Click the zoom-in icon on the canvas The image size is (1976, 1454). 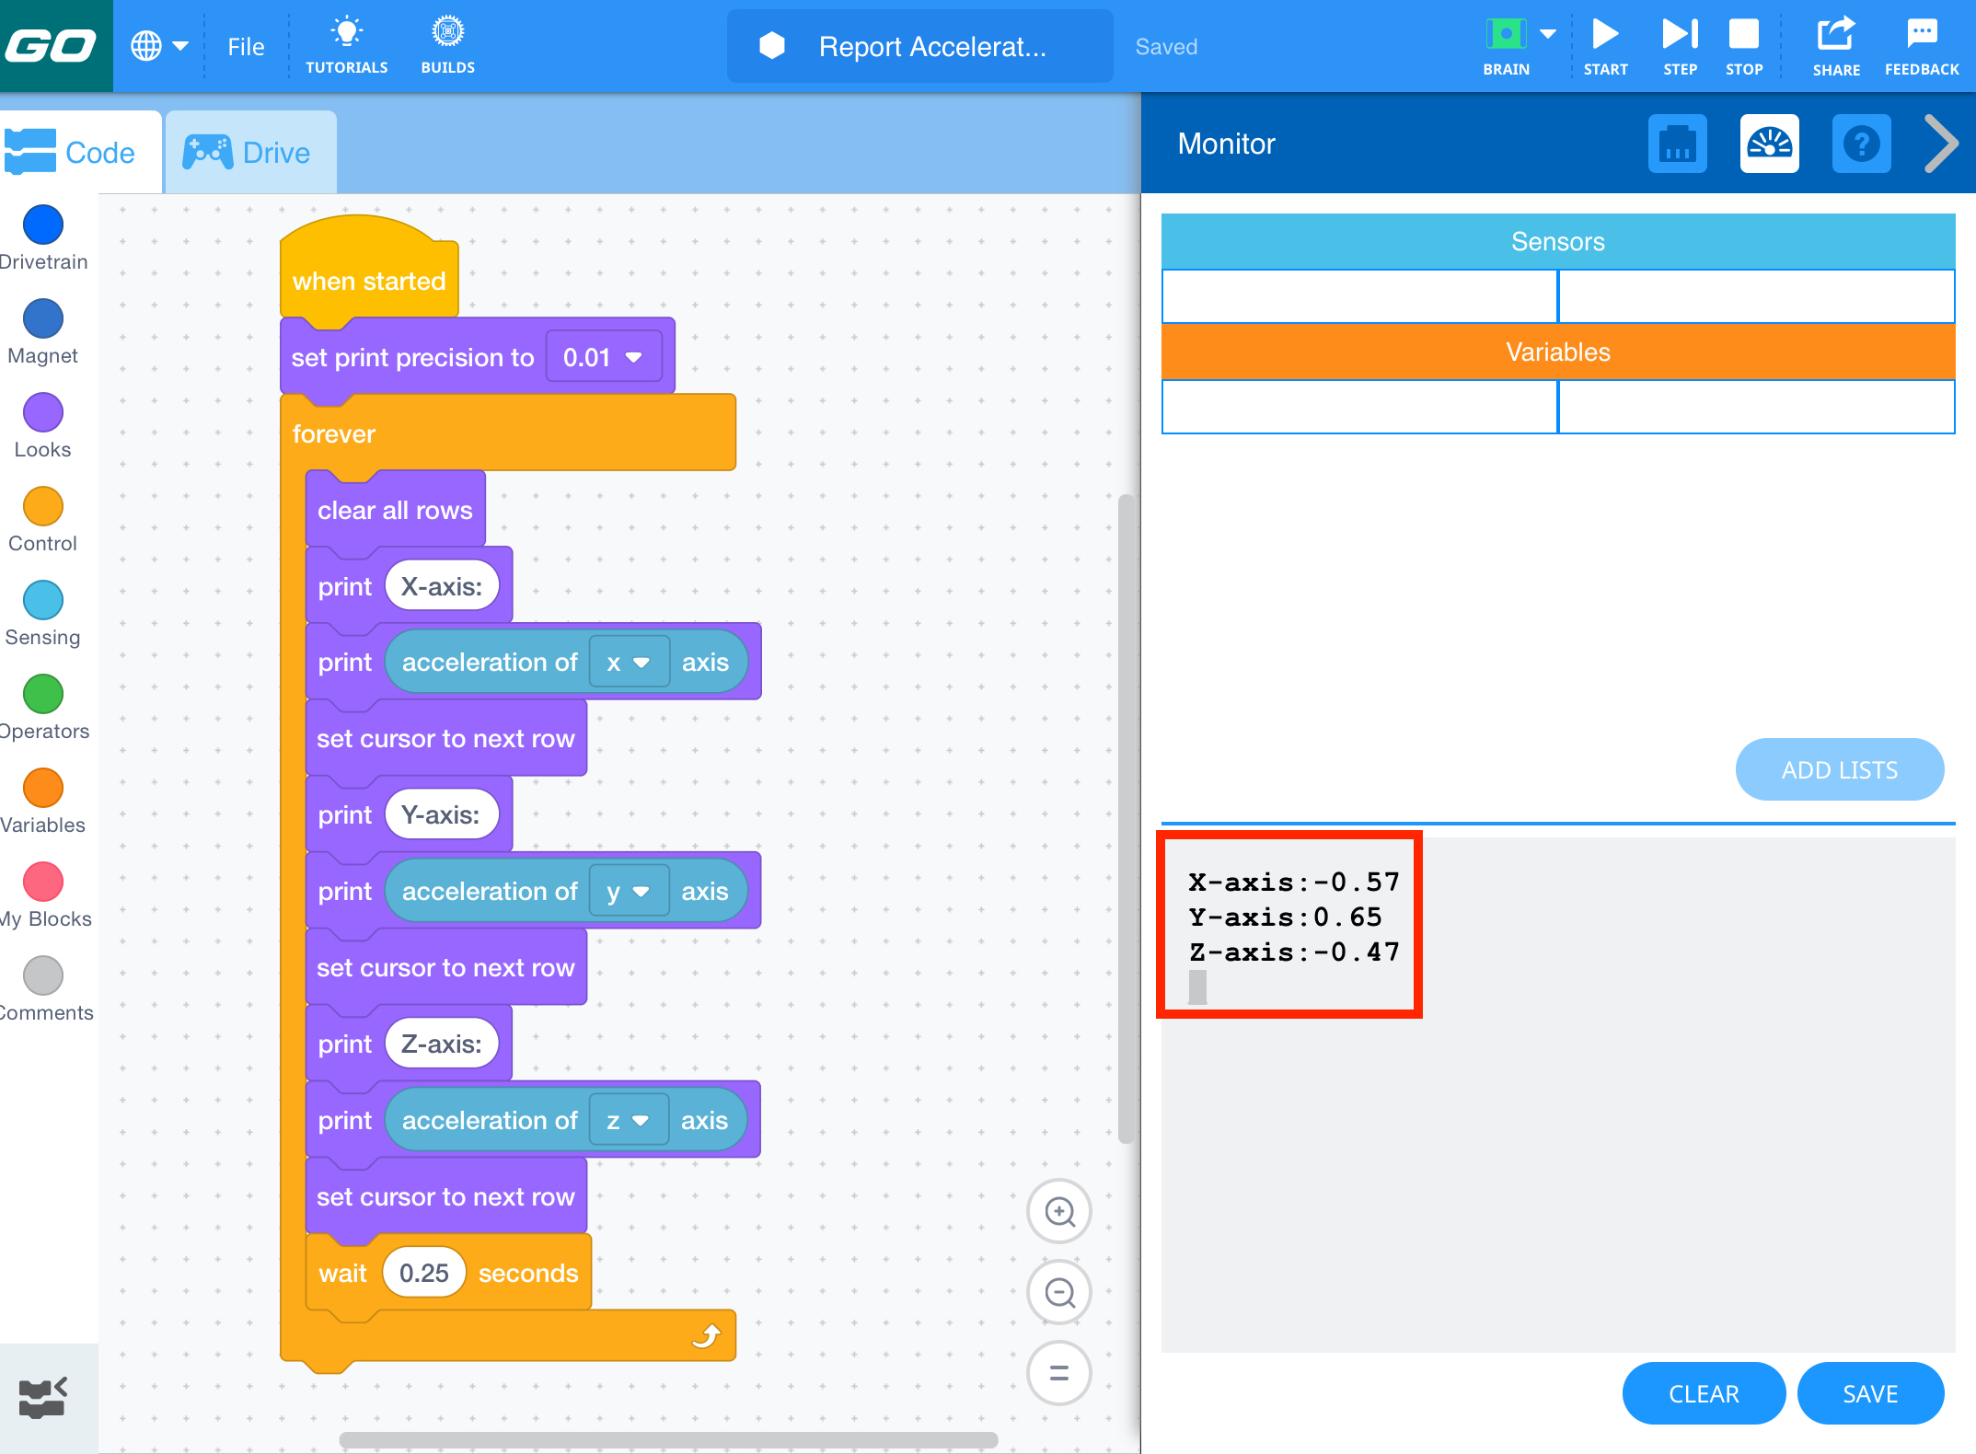click(x=1058, y=1212)
